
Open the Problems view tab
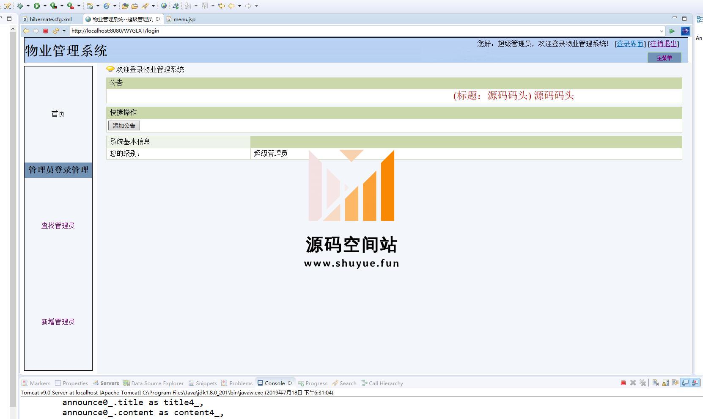coord(237,383)
